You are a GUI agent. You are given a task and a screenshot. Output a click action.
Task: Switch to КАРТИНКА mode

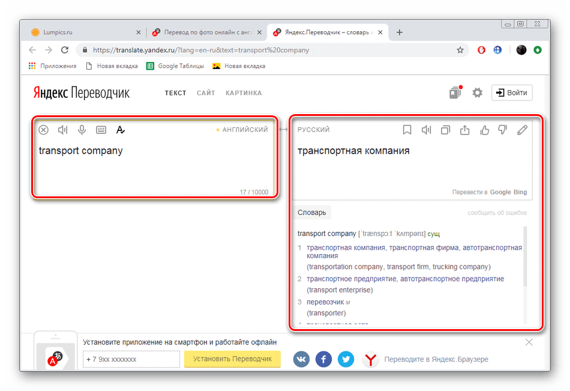244,93
